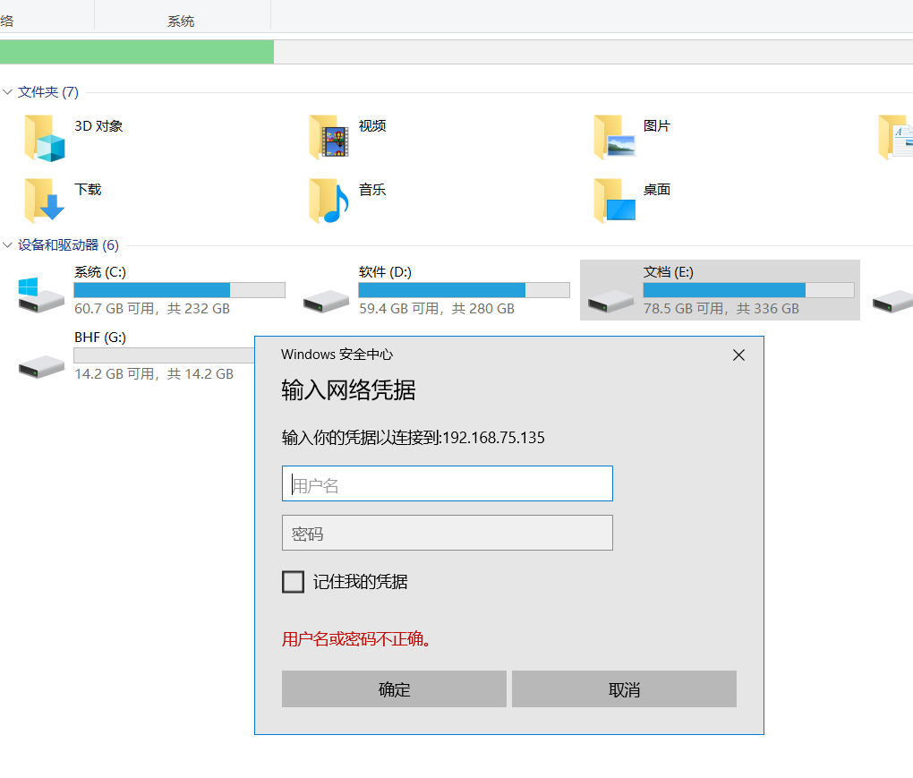Viewport: 913px width, 778px height.
Task: Select the 软件 (D:) drive icon
Action: [326, 299]
